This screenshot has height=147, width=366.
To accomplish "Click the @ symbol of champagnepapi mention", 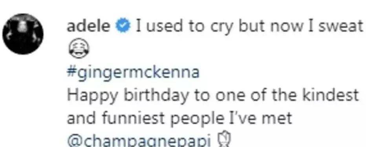I will [73, 142].
